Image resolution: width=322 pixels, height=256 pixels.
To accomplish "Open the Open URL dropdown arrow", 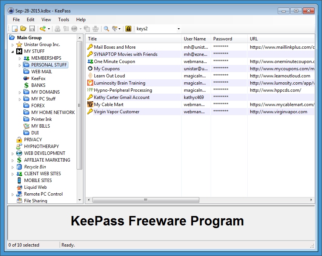I will coord(80,29).
